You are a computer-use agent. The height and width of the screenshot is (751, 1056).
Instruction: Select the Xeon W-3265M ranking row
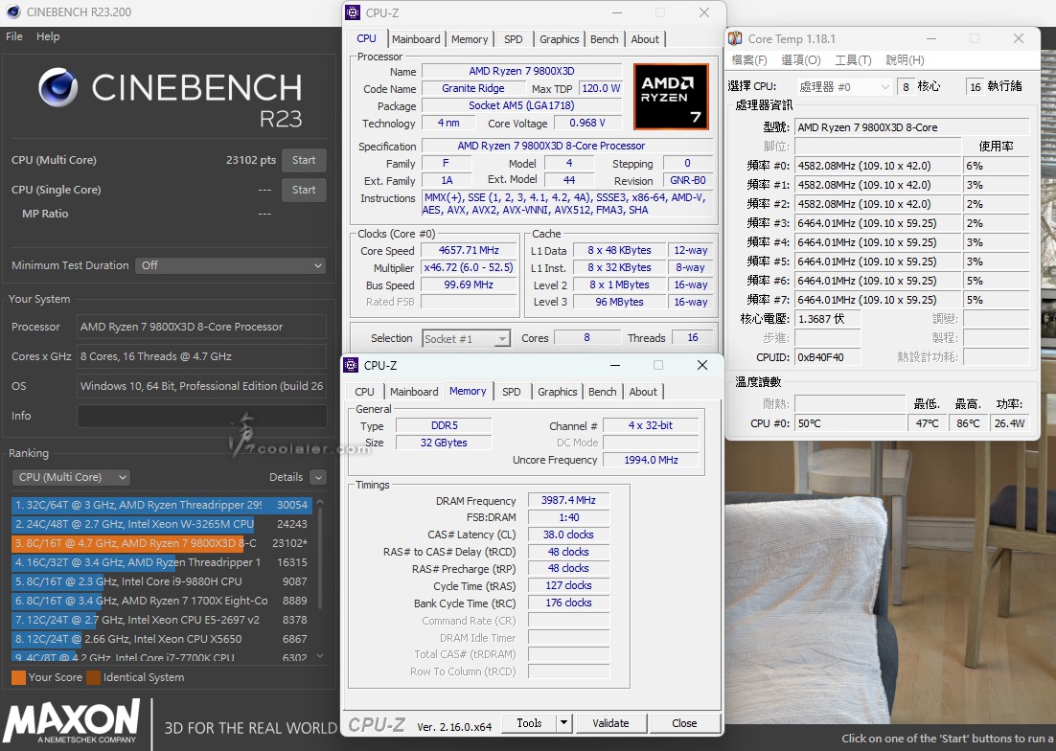161,524
